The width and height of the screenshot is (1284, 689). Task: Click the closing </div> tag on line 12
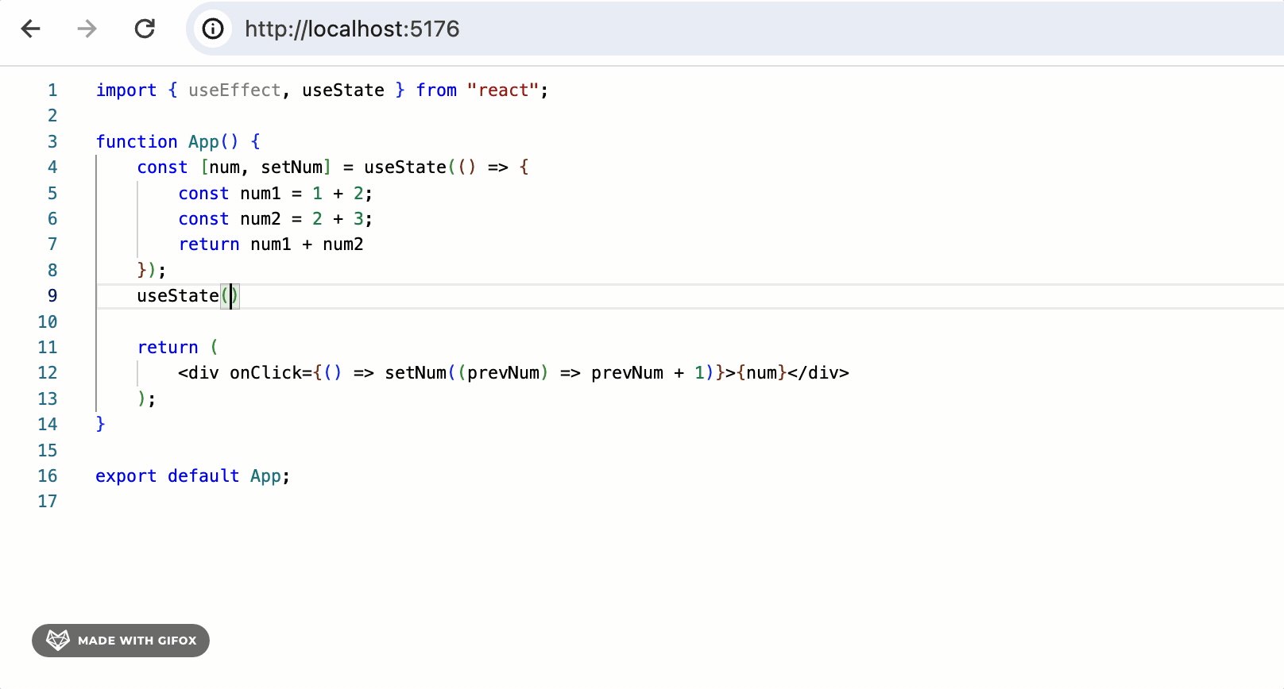click(818, 373)
